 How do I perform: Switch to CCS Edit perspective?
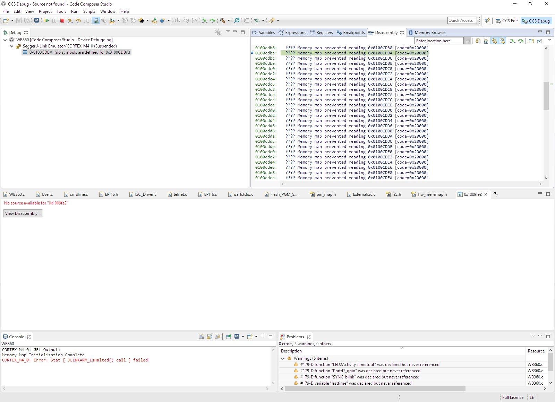(x=507, y=21)
